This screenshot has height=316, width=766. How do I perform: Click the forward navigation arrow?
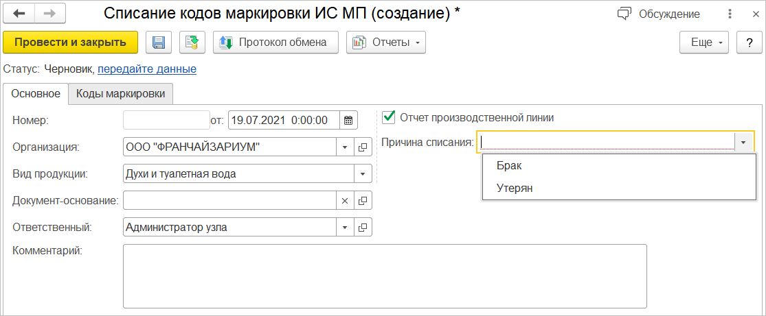48,14
